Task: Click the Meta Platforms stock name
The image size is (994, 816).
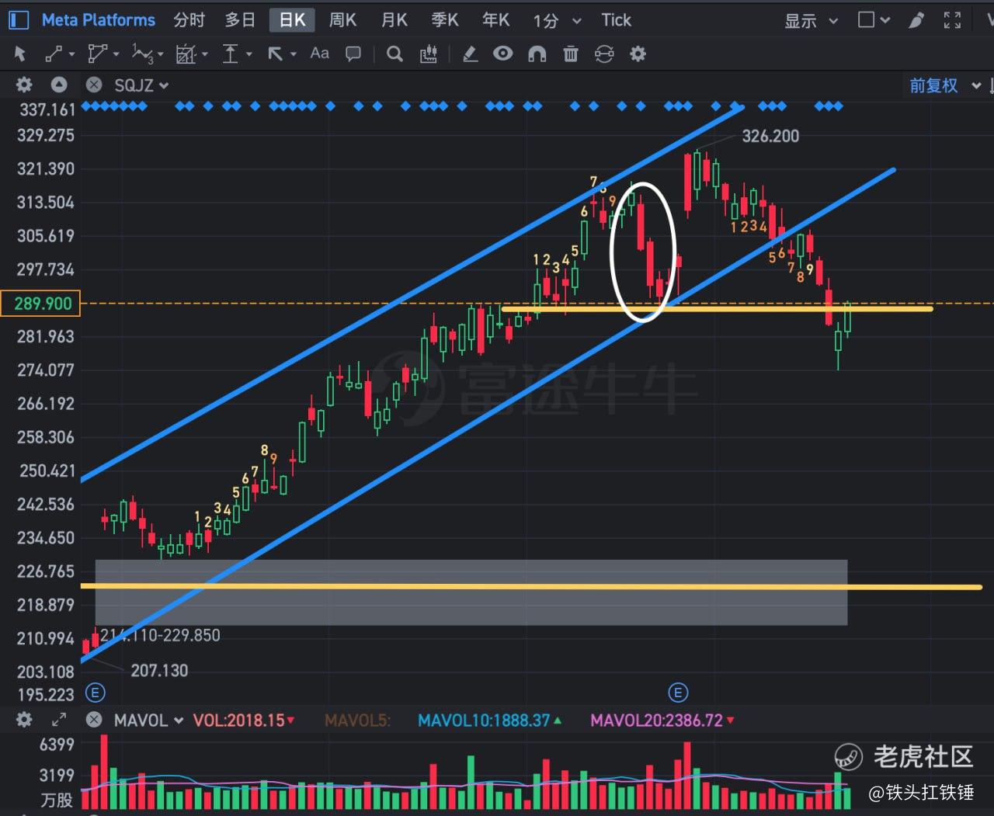Action: [98, 20]
